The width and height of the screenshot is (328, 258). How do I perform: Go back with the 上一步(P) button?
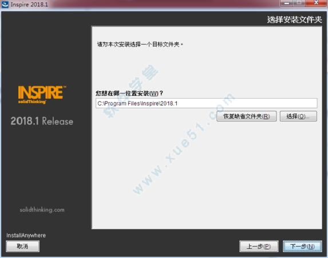[259, 247]
